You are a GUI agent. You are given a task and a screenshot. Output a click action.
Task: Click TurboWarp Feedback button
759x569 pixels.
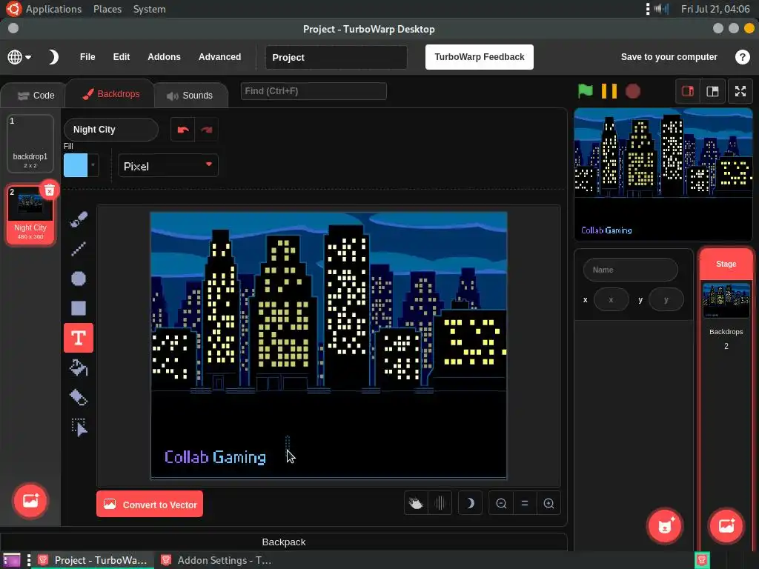click(x=480, y=57)
